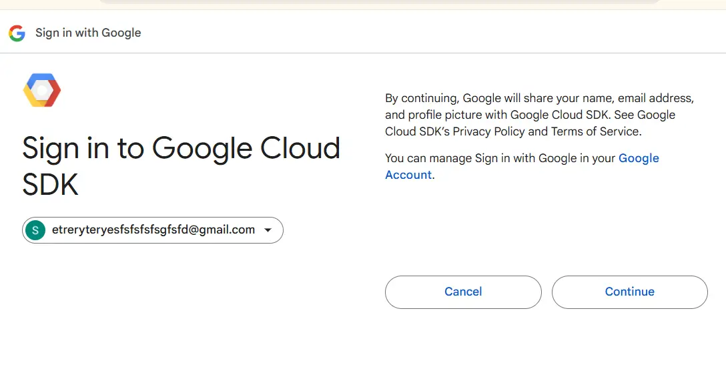
Task: Click the Continue button
Action: (x=629, y=292)
